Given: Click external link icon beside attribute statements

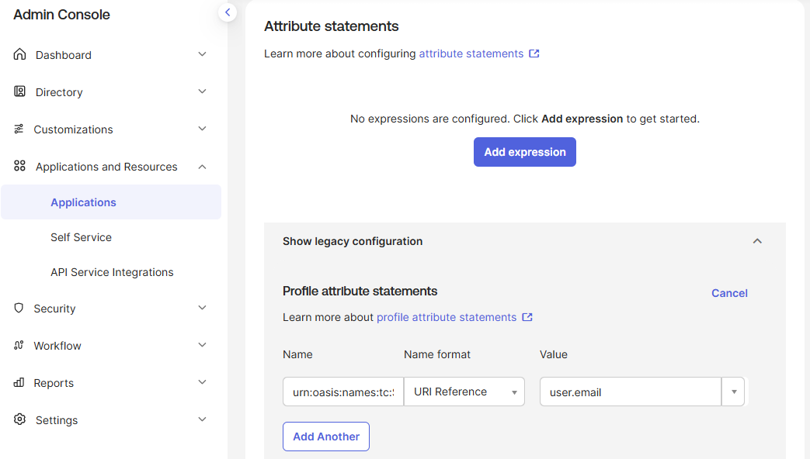Looking at the screenshot, I should point(534,53).
